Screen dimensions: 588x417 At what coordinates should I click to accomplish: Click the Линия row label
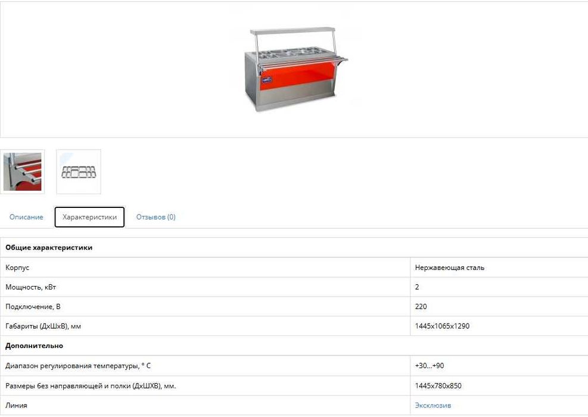[16, 405]
